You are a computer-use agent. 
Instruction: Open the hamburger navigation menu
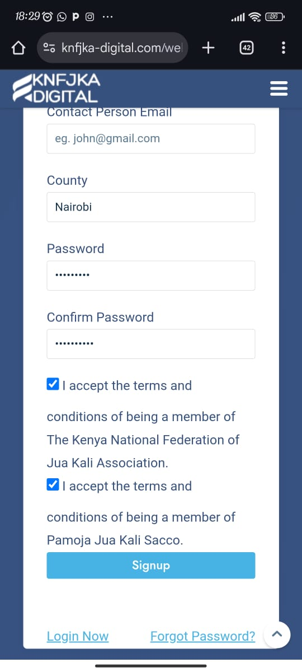coord(279,88)
